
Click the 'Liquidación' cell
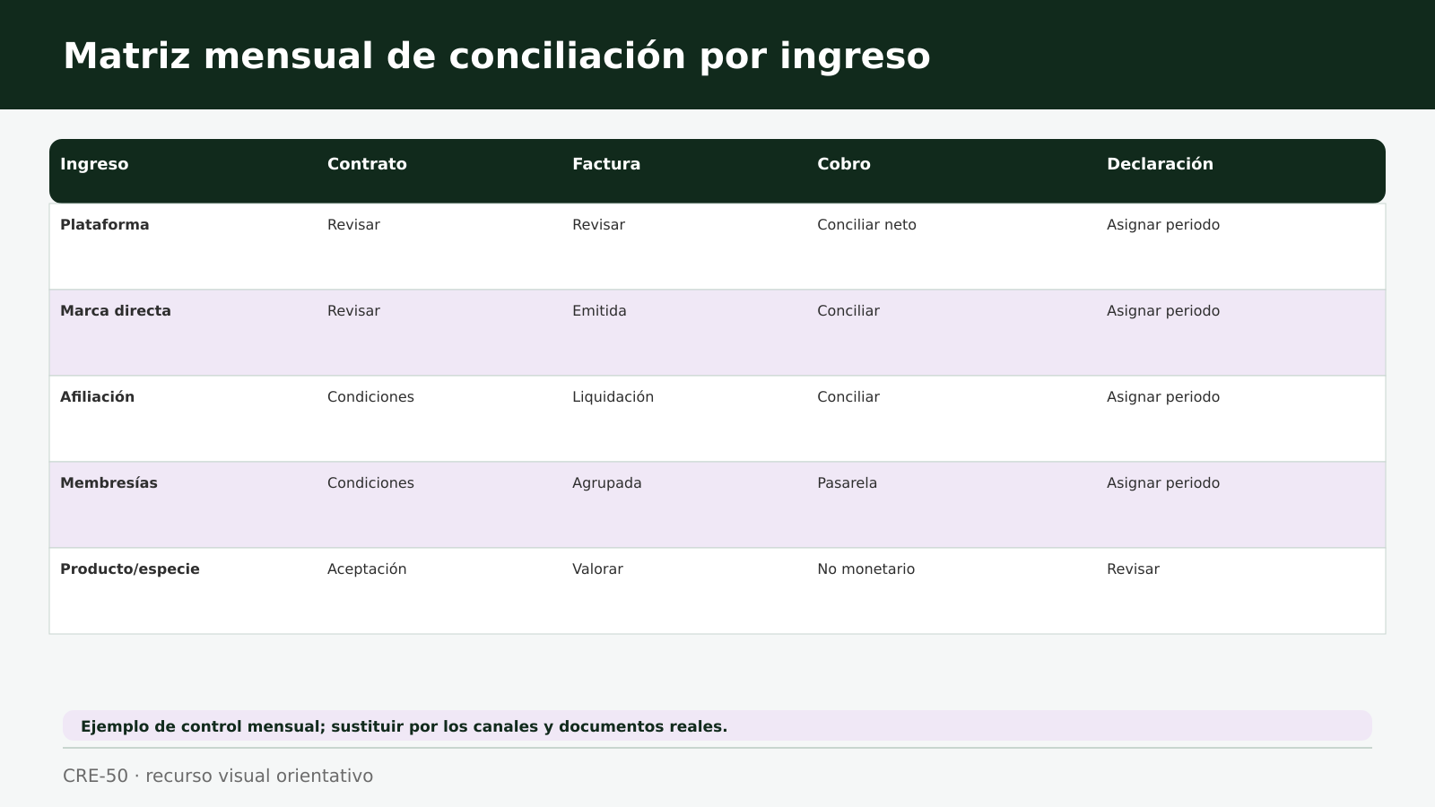(613, 397)
